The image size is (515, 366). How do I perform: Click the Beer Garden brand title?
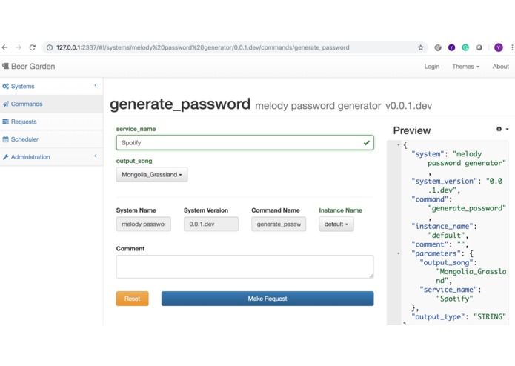pos(33,66)
